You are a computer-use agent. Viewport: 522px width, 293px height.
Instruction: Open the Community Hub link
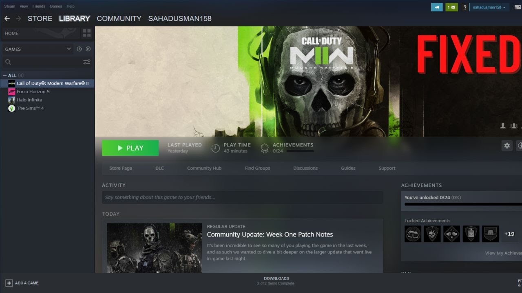[204, 168]
